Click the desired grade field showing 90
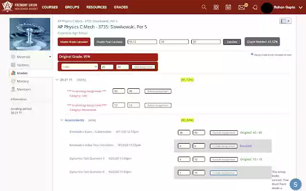 [x=206, y=42]
